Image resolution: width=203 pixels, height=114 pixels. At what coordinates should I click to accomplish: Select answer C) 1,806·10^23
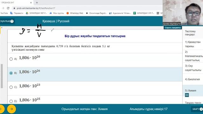(x=11, y=87)
